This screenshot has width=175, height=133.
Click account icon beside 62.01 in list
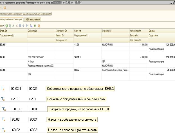(3, 99)
